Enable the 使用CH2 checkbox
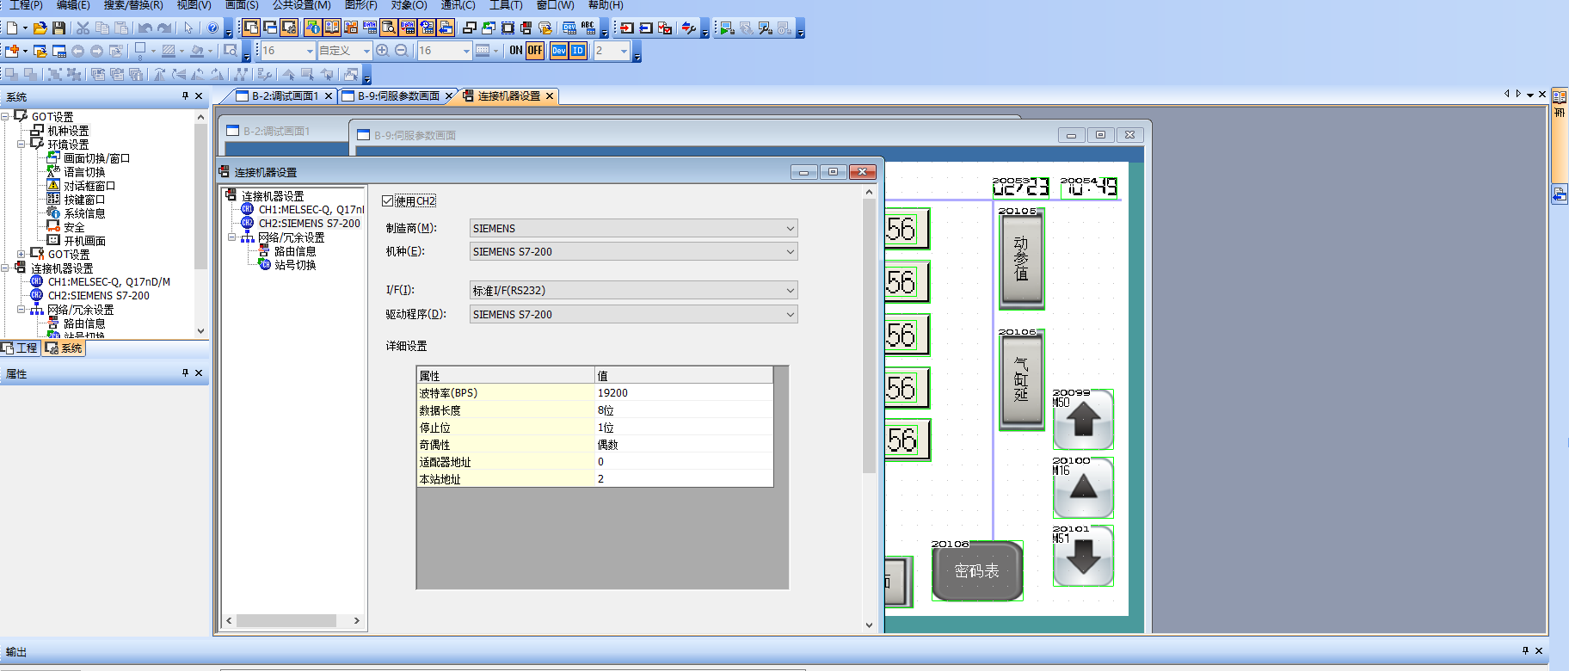Screen dimensions: 1569x671 [x=388, y=200]
